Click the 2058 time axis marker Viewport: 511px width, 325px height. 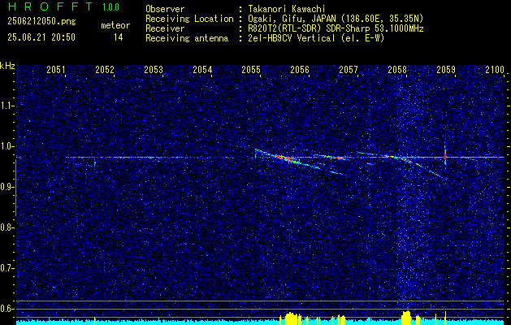pyautogui.click(x=397, y=69)
